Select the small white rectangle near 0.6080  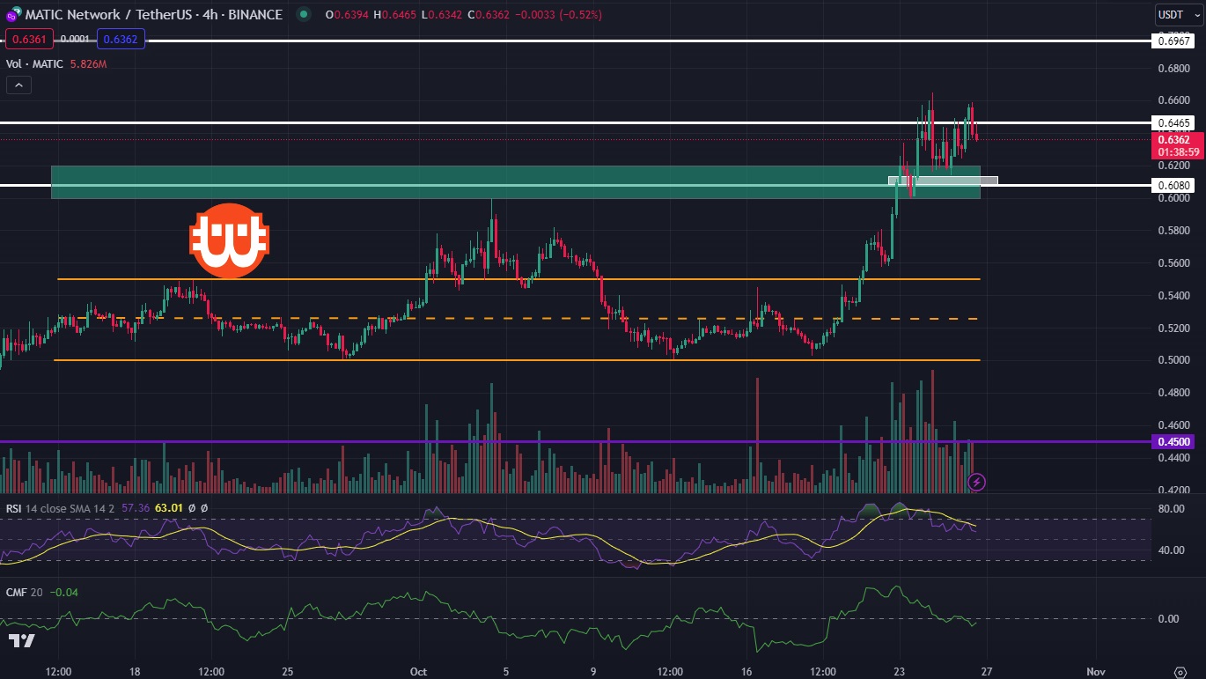[943, 181]
